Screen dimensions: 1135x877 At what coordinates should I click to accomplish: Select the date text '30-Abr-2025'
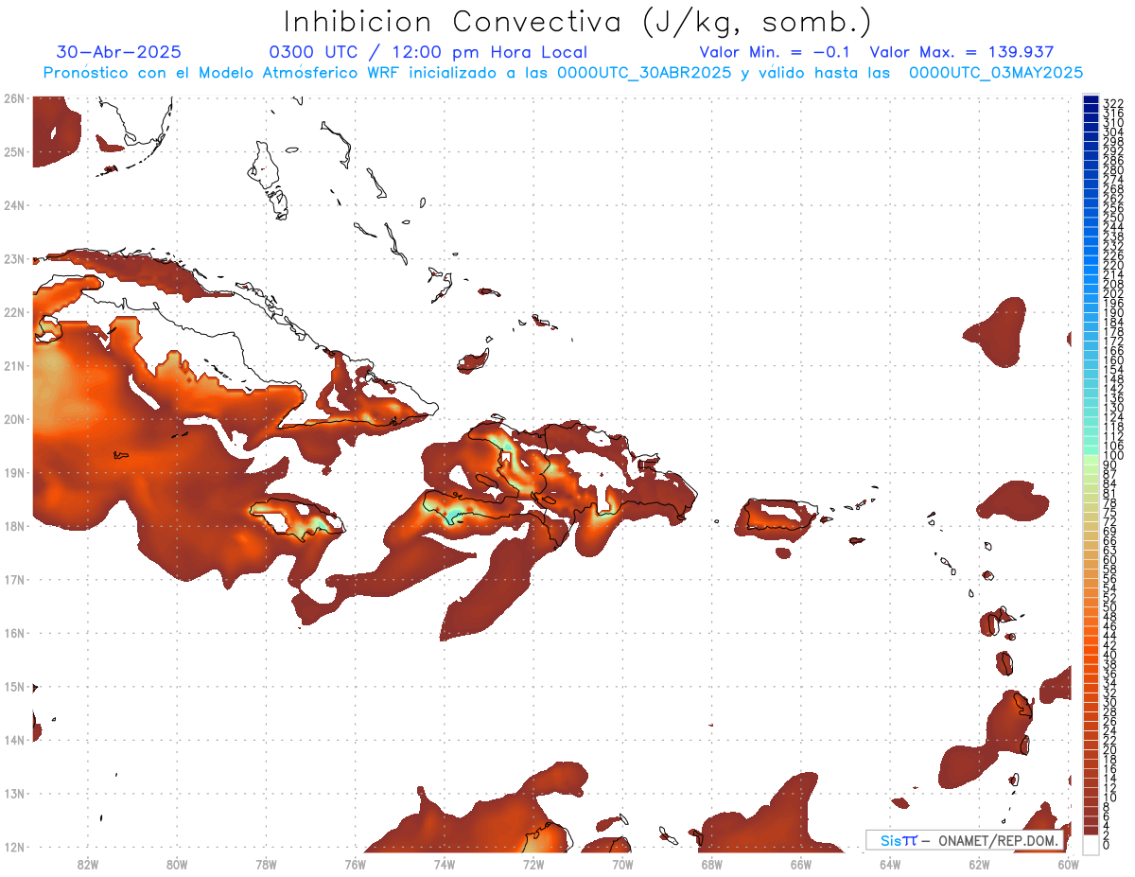coord(119,52)
